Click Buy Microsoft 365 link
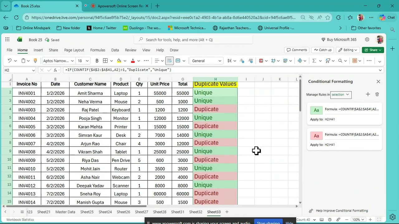This screenshot has width=399, height=224. (339, 40)
